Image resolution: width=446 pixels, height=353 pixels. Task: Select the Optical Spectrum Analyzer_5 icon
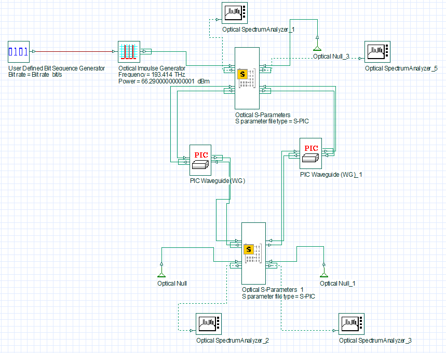pyautogui.click(x=377, y=53)
